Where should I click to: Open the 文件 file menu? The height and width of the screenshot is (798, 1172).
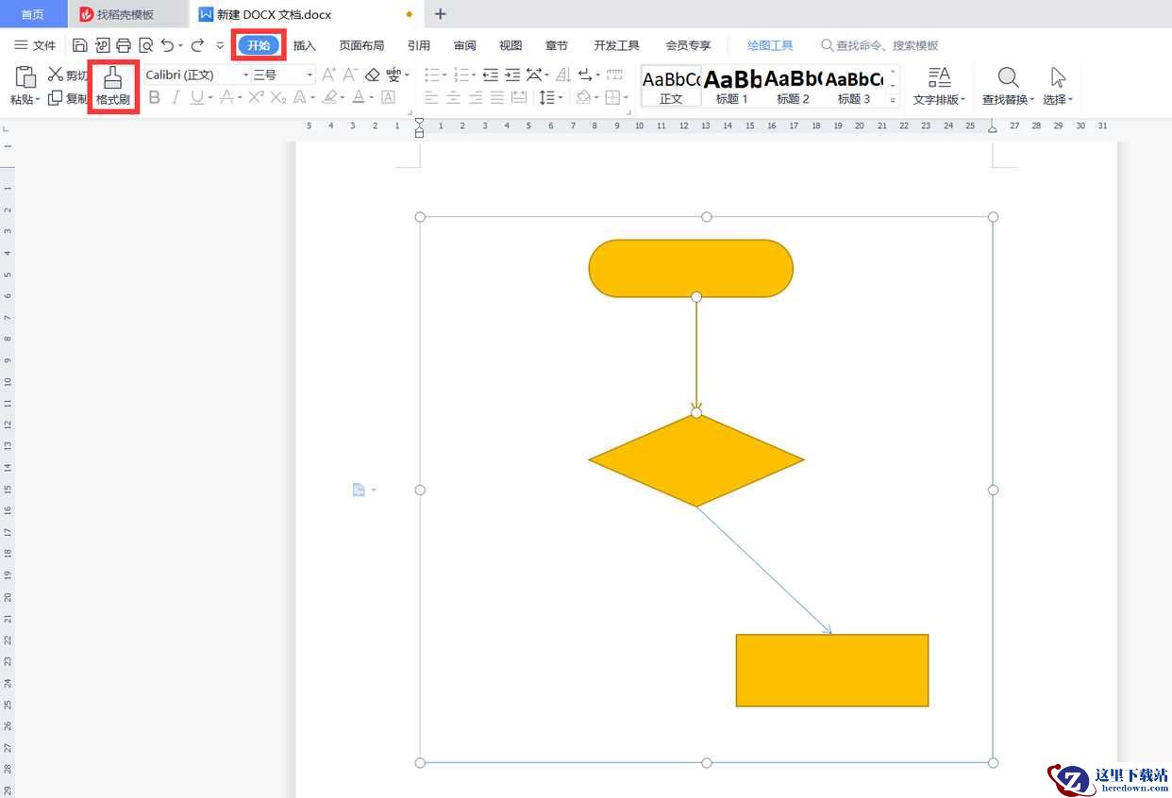click(x=36, y=45)
